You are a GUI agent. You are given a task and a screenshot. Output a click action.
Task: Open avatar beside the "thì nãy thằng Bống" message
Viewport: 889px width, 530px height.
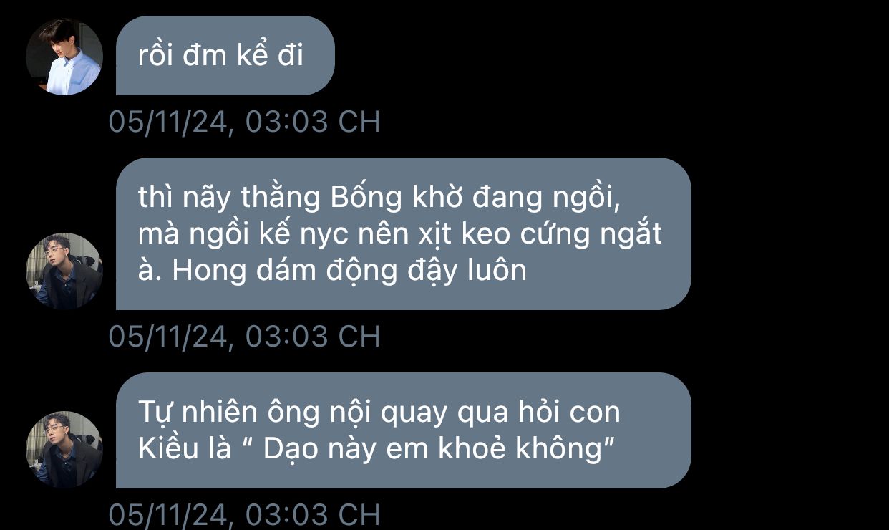click(x=64, y=271)
